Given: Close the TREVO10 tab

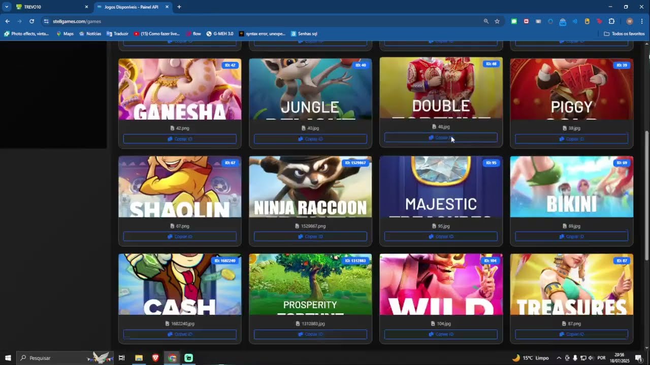Looking at the screenshot, I should click(86, 7).
